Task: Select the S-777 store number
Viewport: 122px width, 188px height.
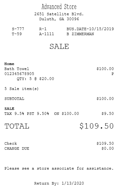Action: click(18, 29)
